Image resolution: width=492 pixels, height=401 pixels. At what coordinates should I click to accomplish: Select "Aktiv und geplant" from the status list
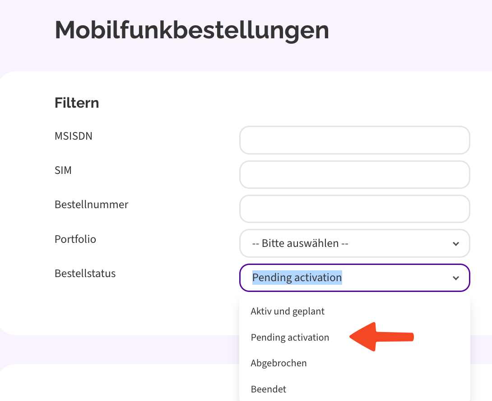pyautogui.click(x=288, y=311)
